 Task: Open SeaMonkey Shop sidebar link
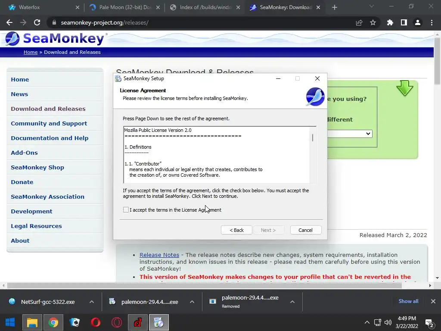pos(37,167)
